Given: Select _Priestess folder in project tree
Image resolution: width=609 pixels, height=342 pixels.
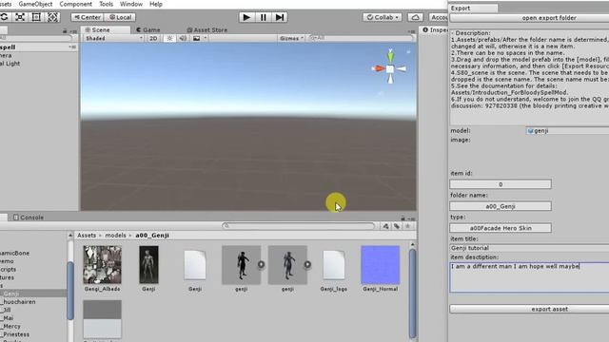Looking at the screenshot, I should point(15,334).
